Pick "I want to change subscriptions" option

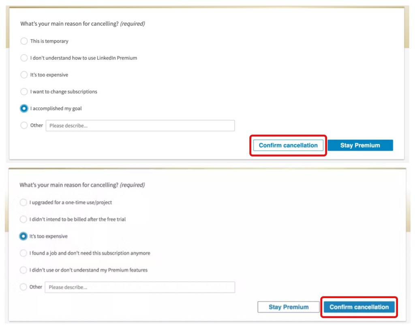tap(24, 91)
